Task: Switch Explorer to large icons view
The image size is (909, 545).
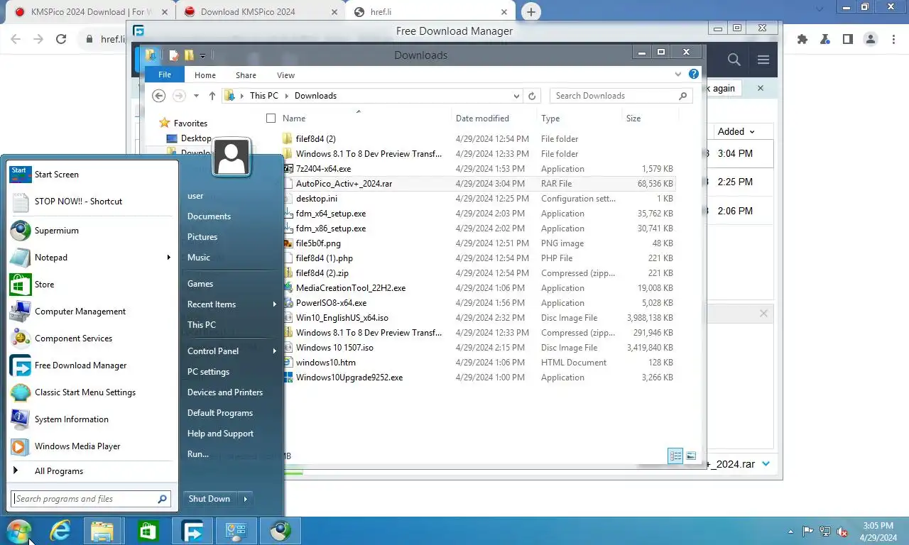Action: (691, 456)
